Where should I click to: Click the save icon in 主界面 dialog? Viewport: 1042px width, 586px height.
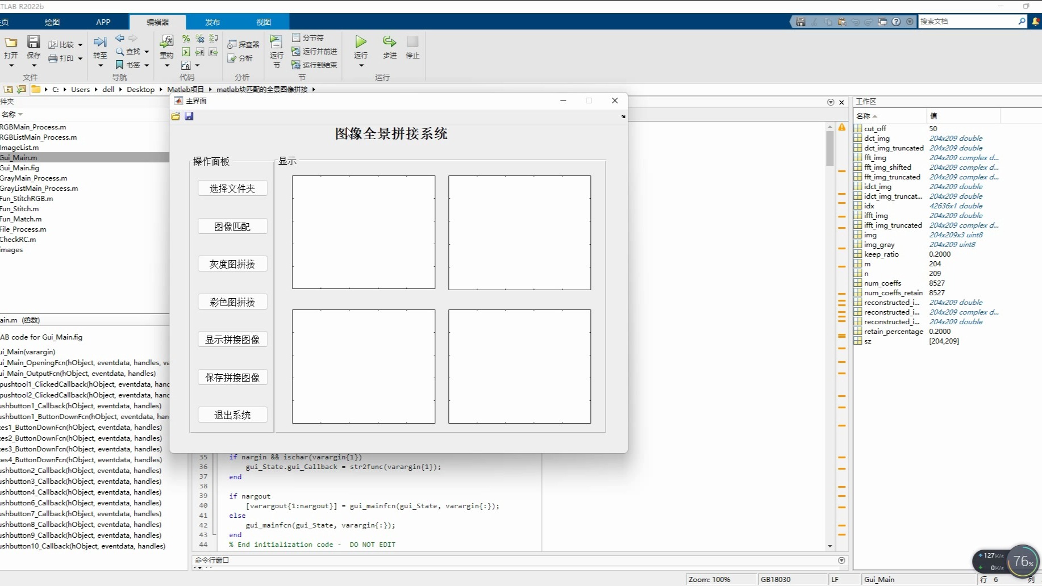[x=189, y=116]
